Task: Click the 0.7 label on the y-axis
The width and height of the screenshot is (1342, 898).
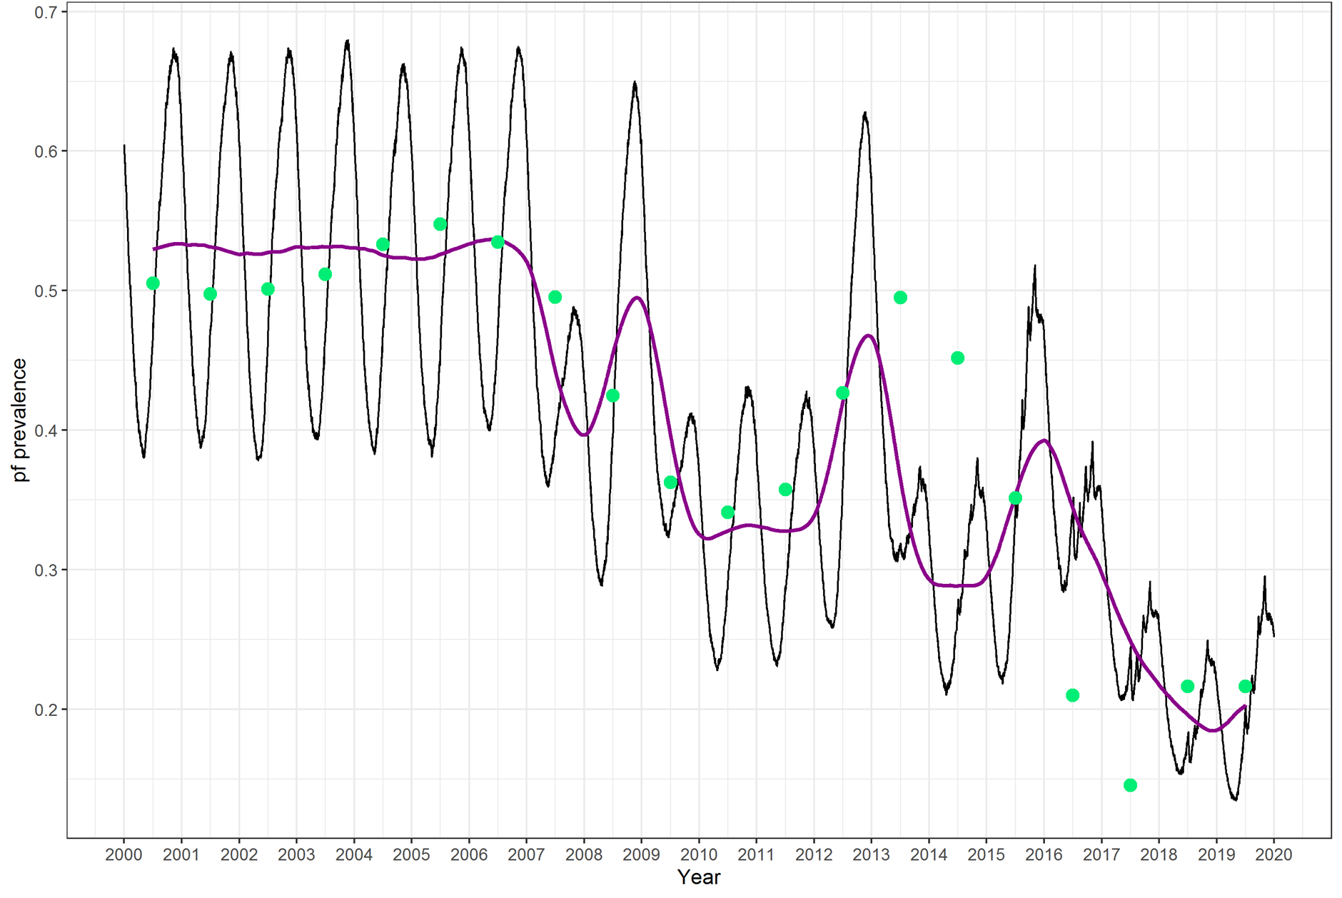Action: pyautogui.click(x=46, y=12)
